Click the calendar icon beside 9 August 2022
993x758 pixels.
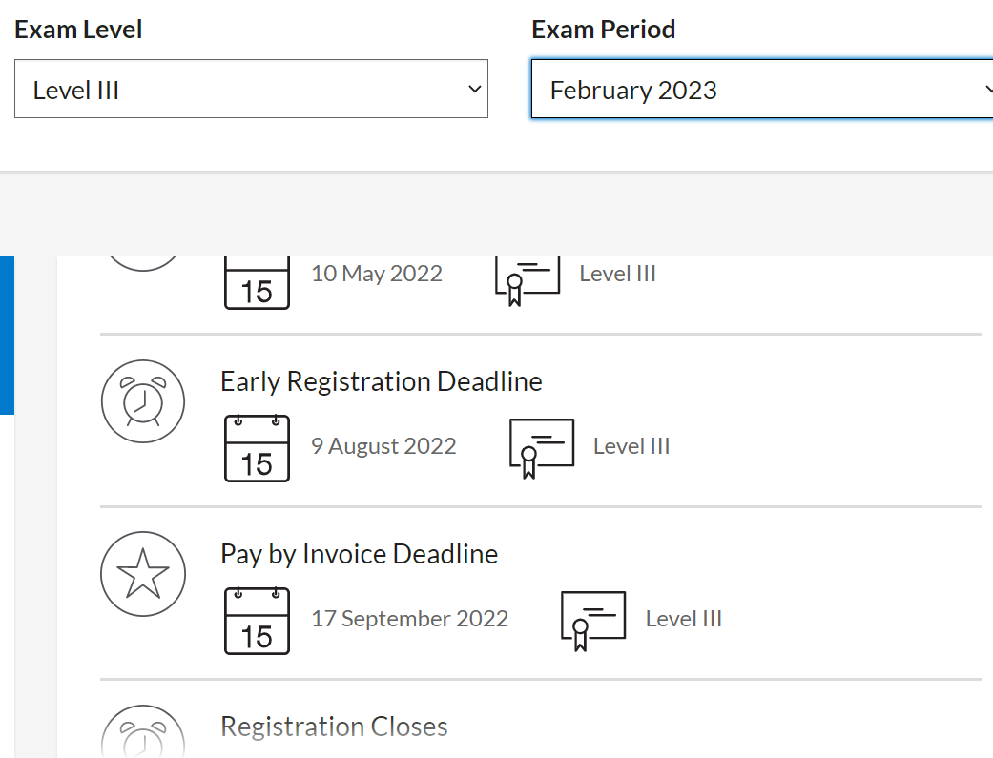point(257,447)
